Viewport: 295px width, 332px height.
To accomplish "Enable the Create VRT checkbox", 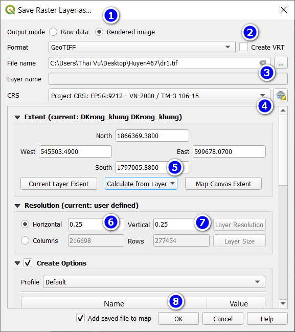I will (x=243, y=47).
